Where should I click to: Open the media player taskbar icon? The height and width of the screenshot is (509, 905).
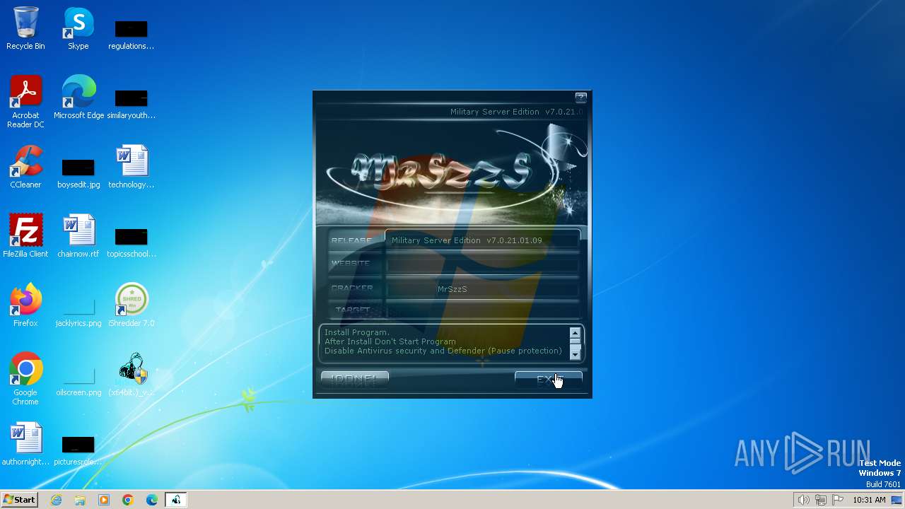(104, 500)
